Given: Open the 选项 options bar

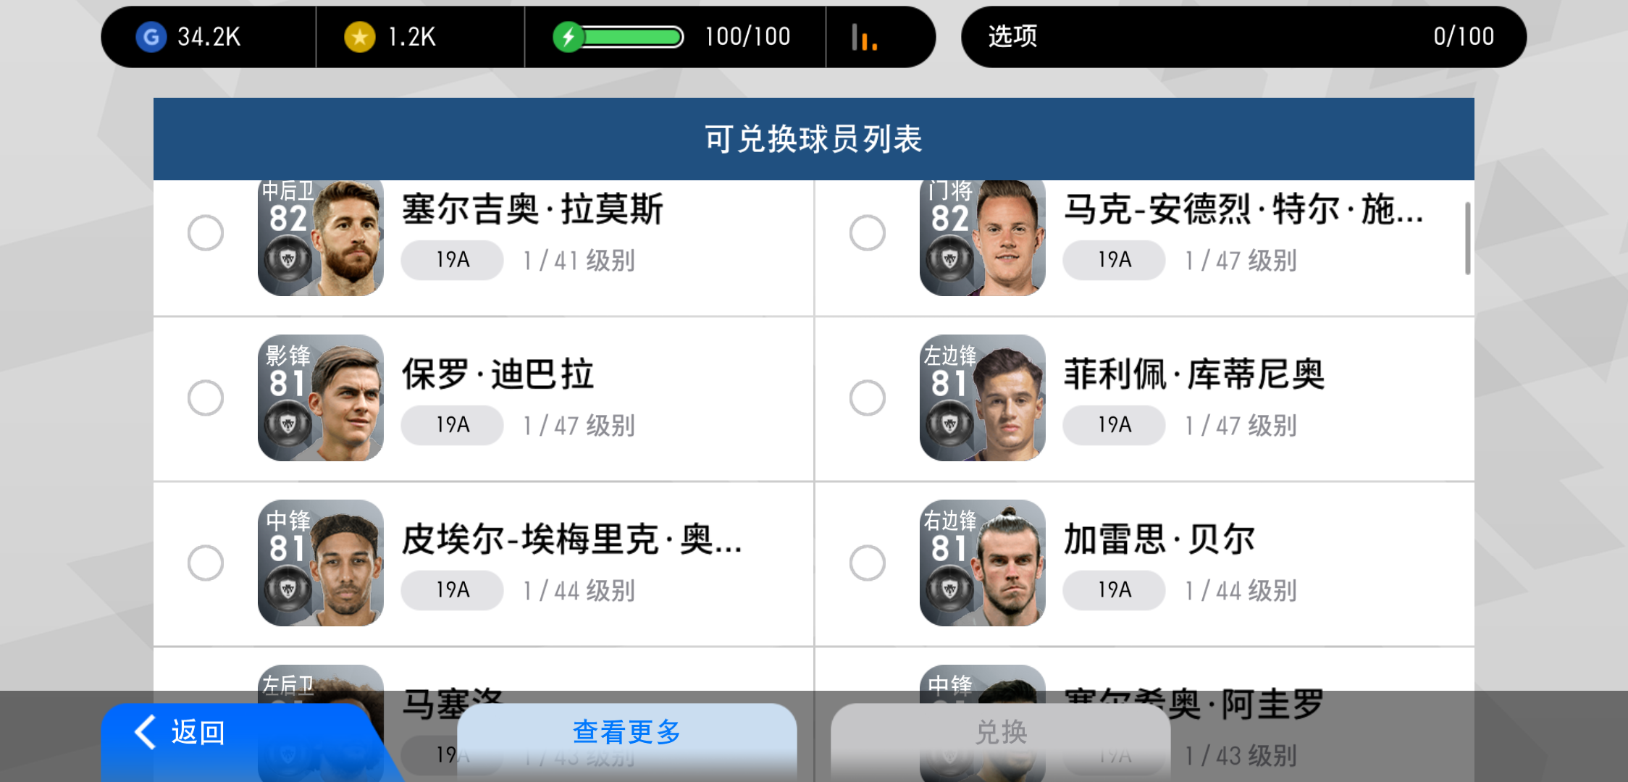Looking at the screenshot, I should coord(1243,37).
